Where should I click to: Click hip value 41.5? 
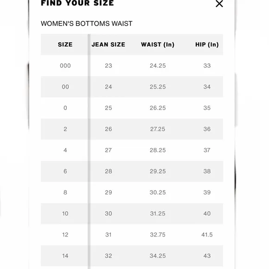[207, 235]
